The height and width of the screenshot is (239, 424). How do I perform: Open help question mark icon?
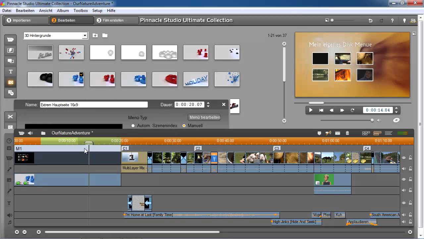coord(393,21)
